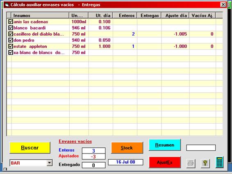Expand the BAR dropdown arrow

pos(50,163)
